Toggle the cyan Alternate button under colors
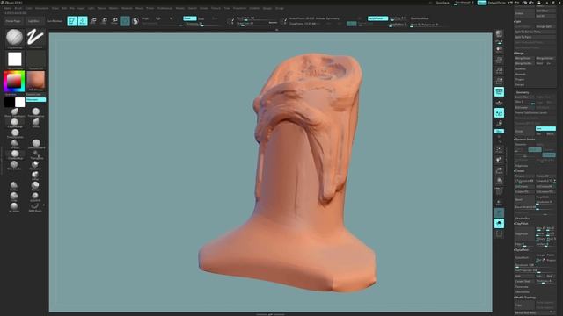563x316 pixels. pos(35,99)
